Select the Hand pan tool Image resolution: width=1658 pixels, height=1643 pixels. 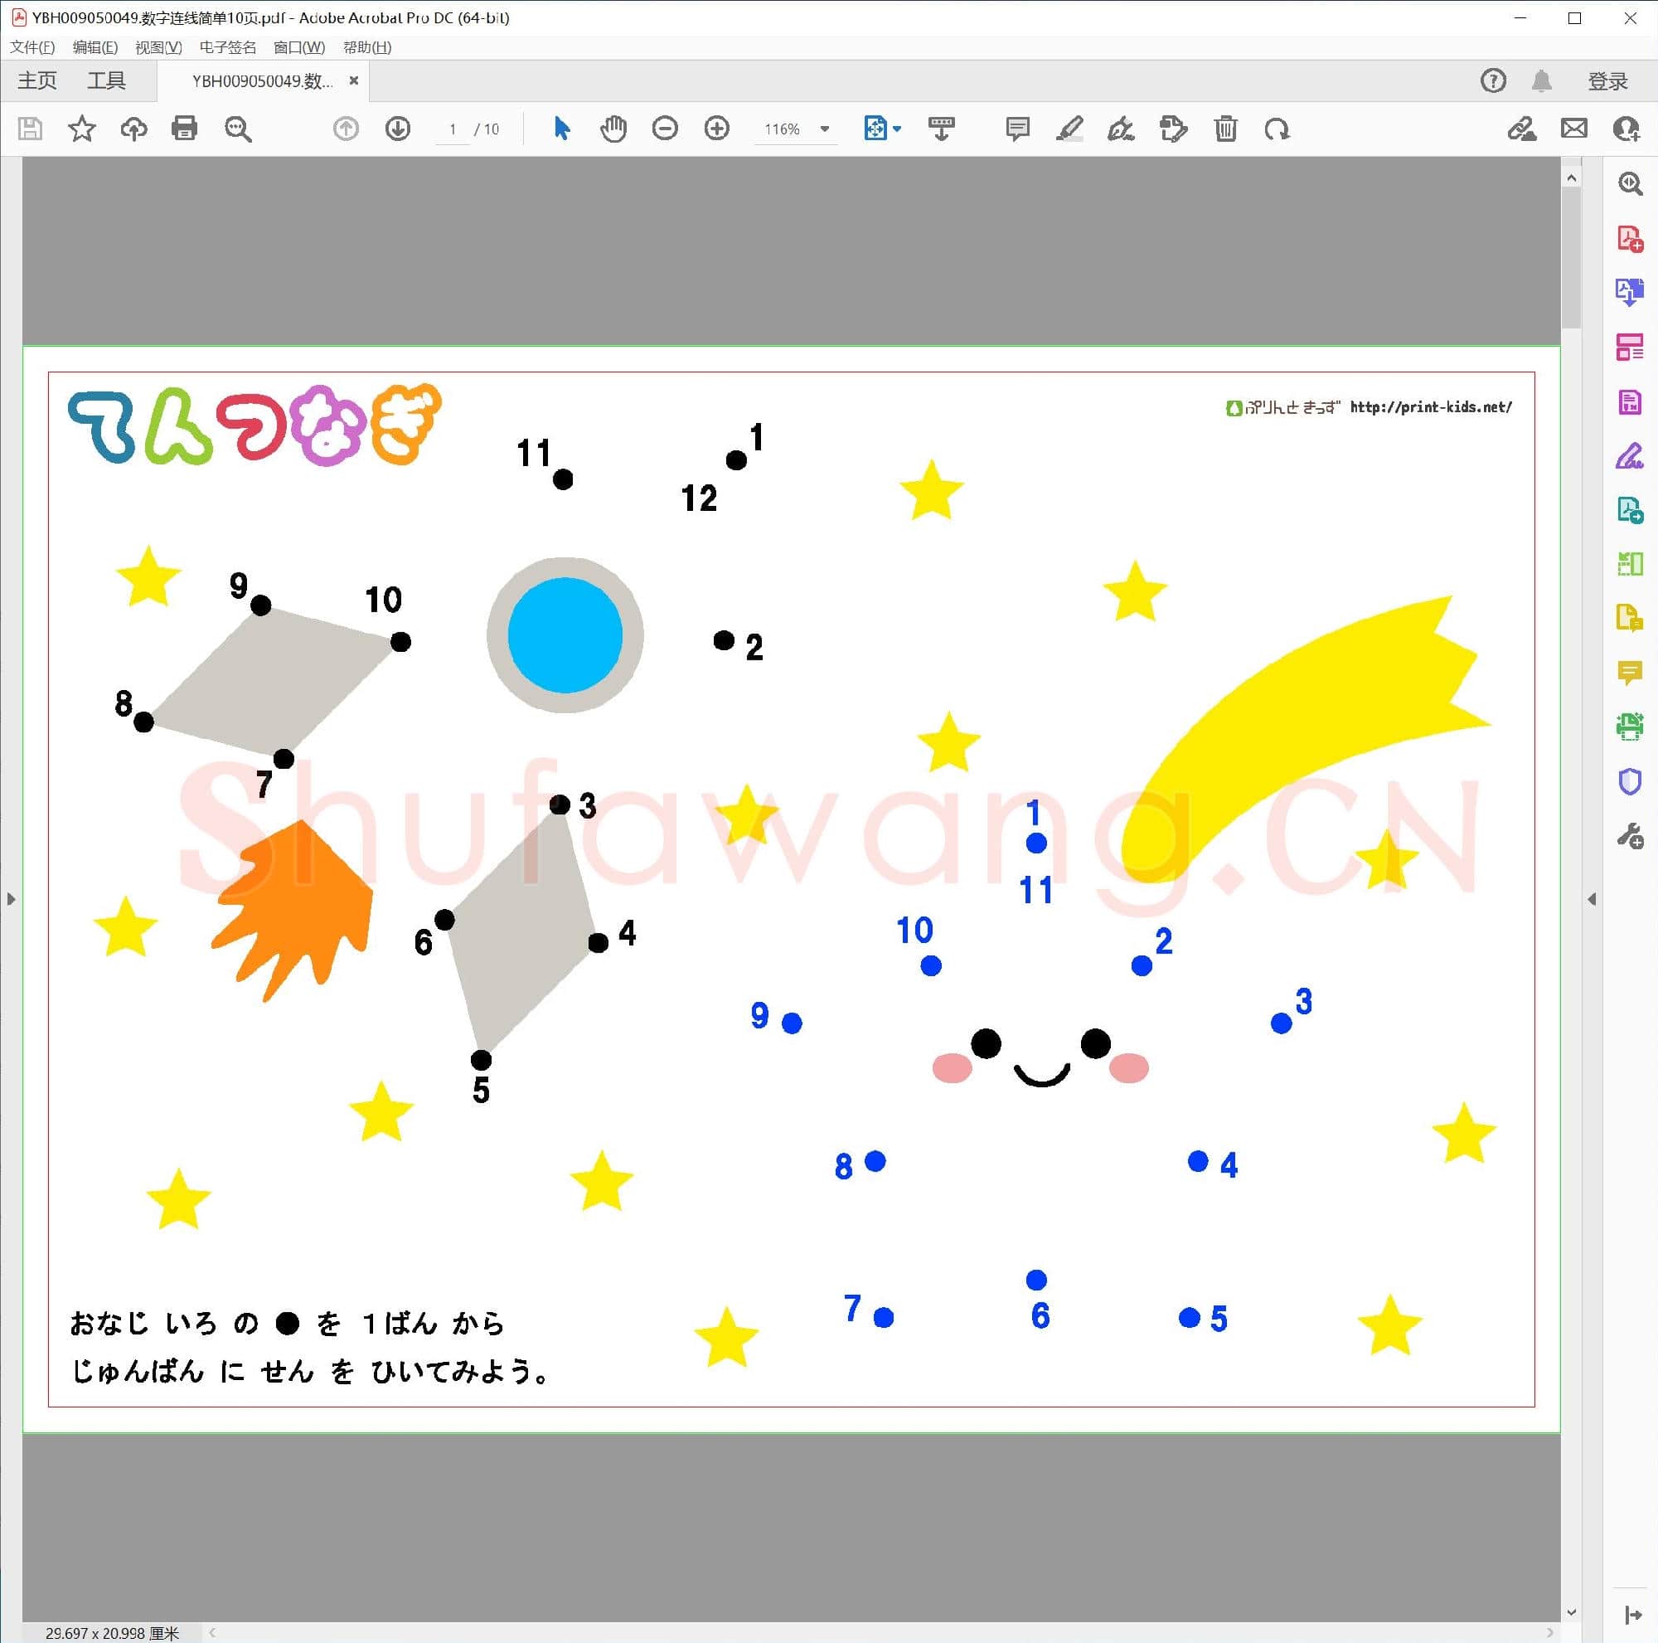click(x=613, y=129)
